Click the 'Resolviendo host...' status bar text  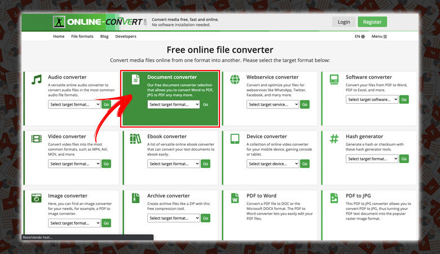(x=37, y=238)
